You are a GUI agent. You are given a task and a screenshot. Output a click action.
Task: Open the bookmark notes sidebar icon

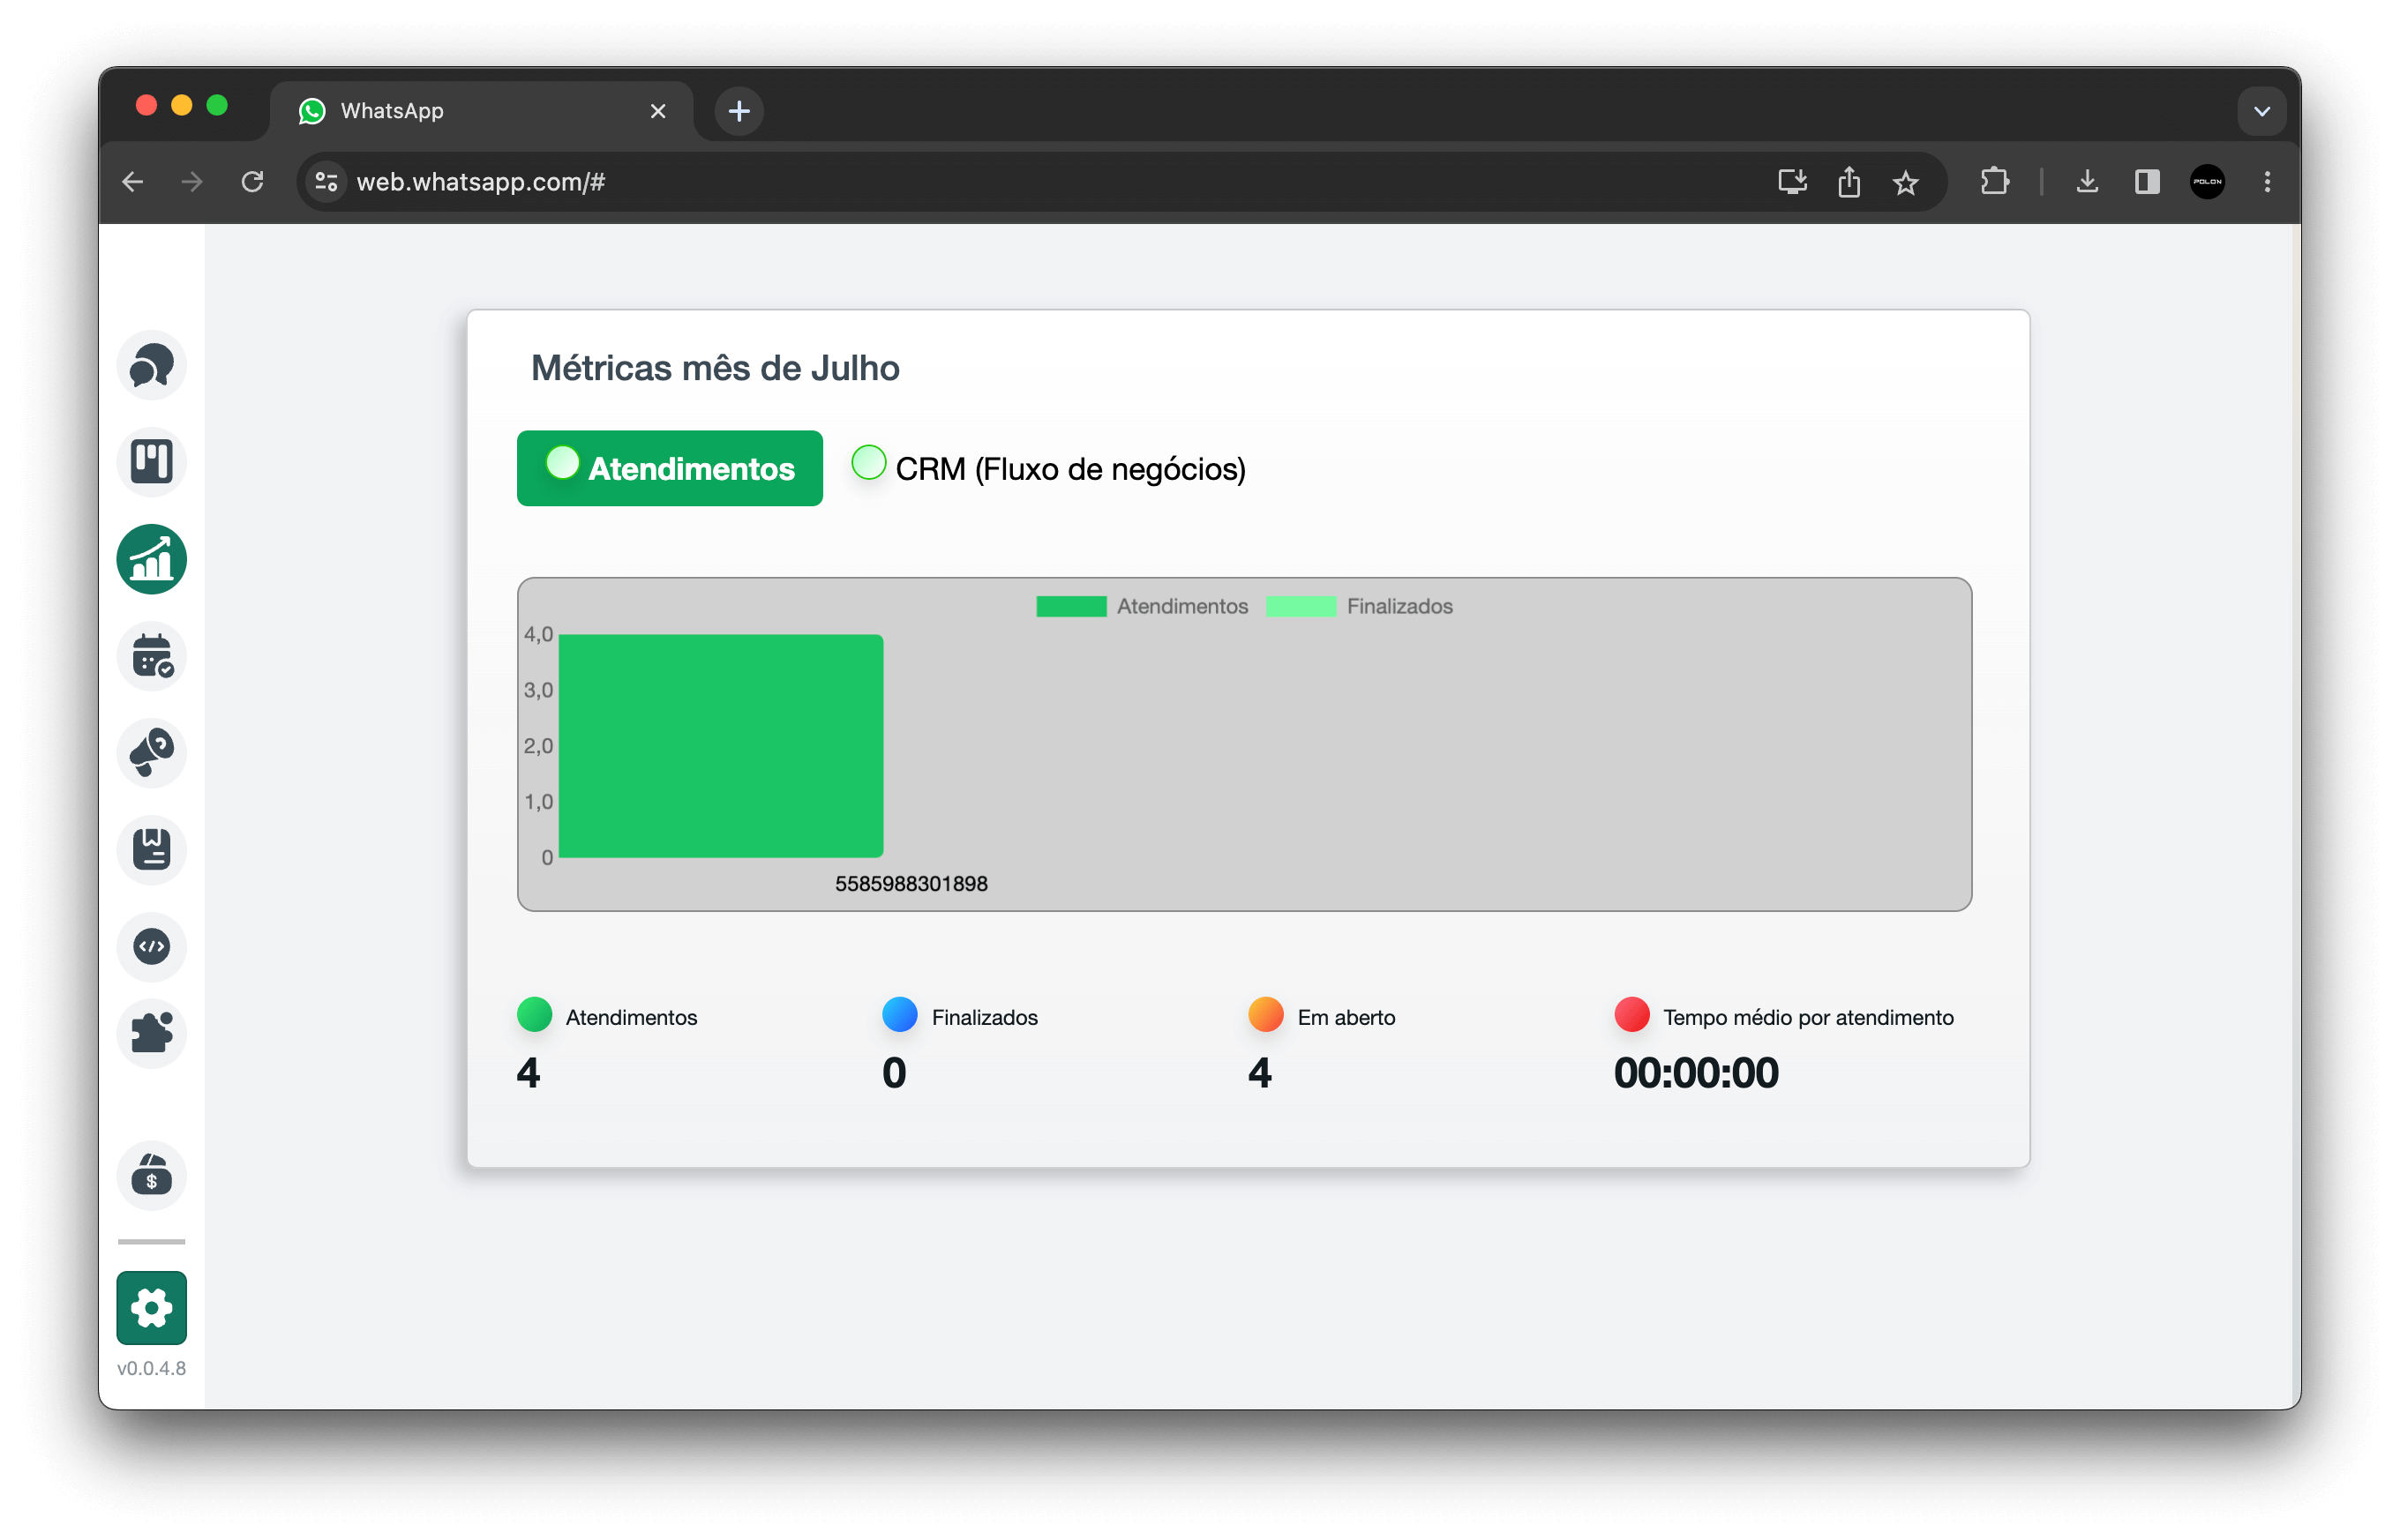click(x=151, y=849)
